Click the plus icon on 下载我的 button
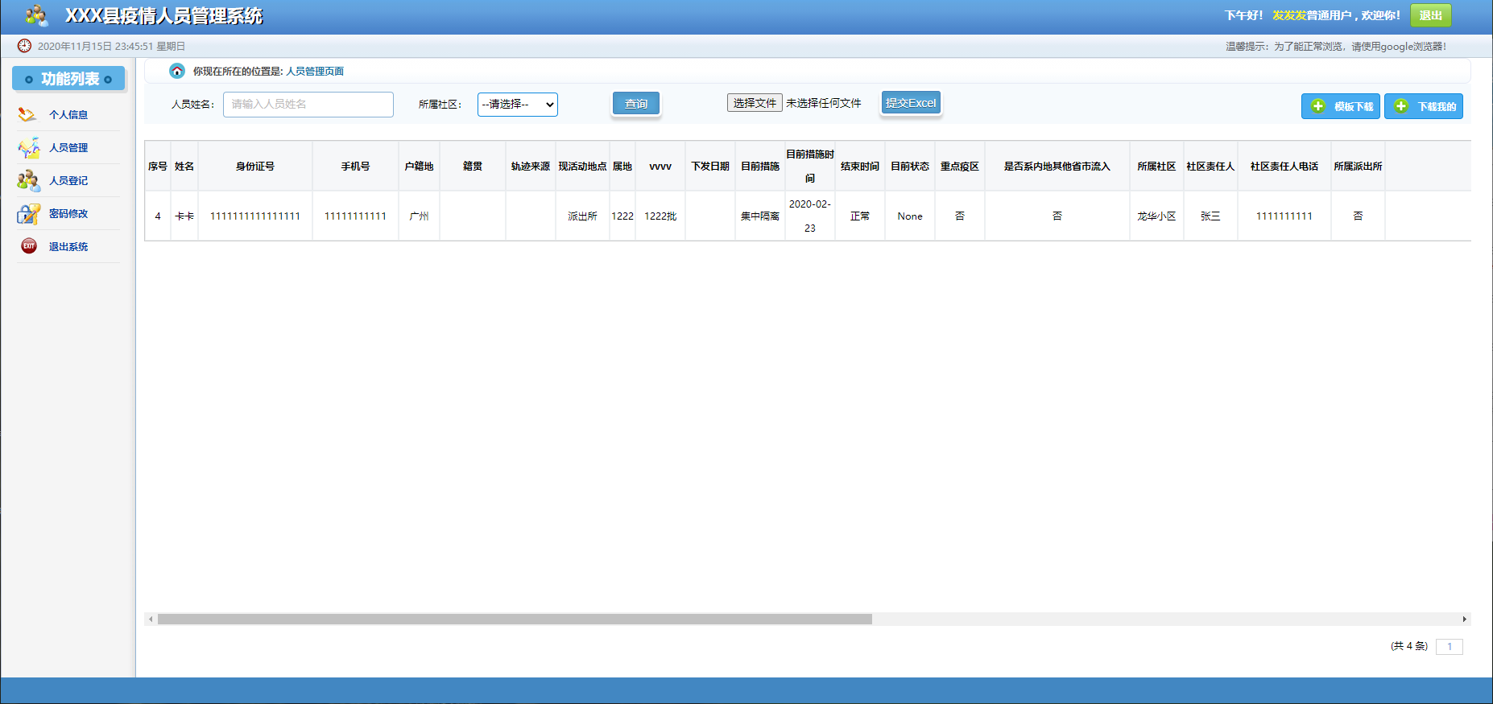This screenshot has height=704, width=1493. click(x=1401, y=106)
